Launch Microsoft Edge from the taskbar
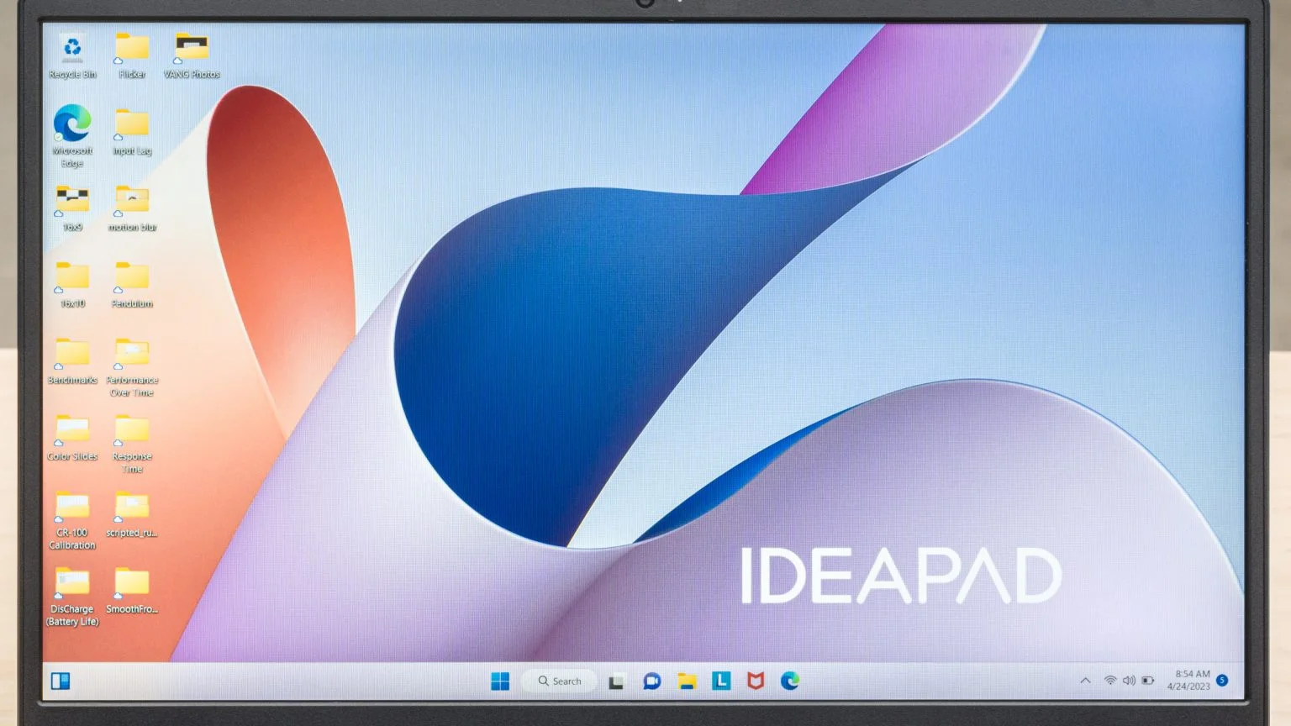The width and height of the screenshot is (1291, 726). tap(790, 681)
